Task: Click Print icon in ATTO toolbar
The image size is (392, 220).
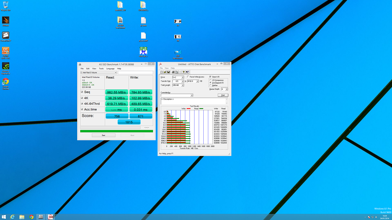Action: point(173,72)
